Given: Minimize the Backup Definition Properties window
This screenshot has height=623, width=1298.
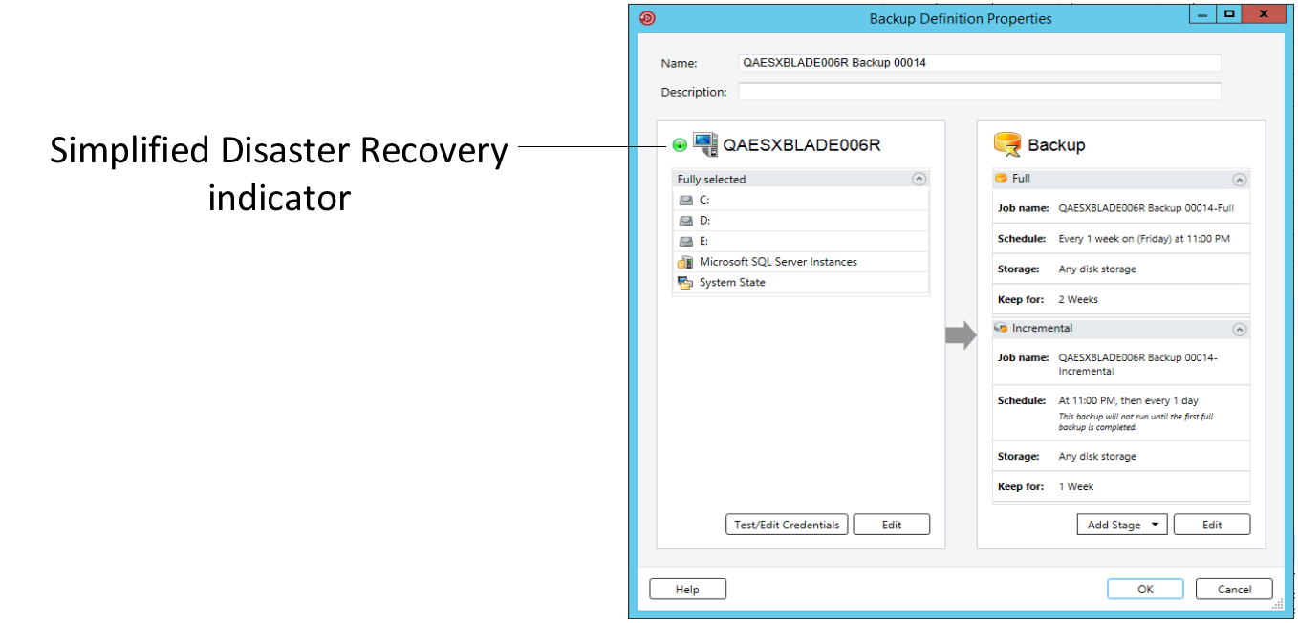Looking at the screenshot, I should click(x=1204, y=13).
